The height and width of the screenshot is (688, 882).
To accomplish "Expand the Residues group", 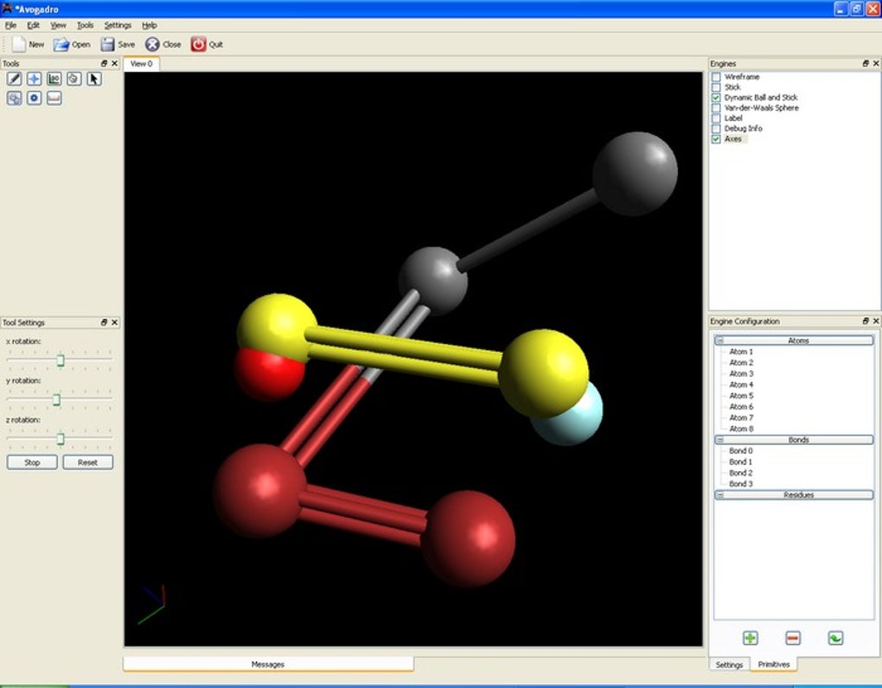I will (719, 494).
